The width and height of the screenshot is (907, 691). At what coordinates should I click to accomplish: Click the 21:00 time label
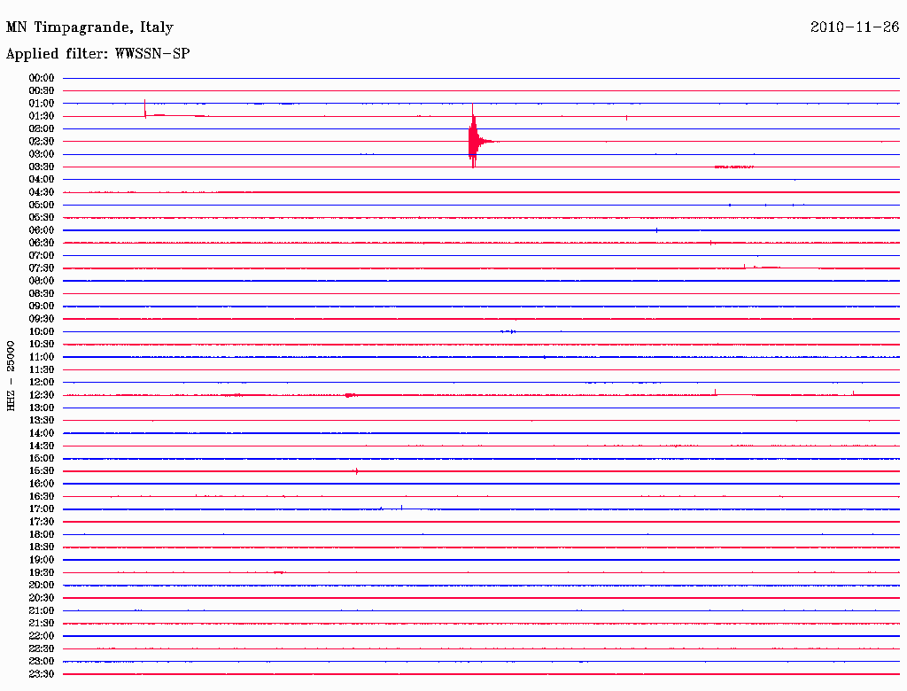click(x=41, y=610)
